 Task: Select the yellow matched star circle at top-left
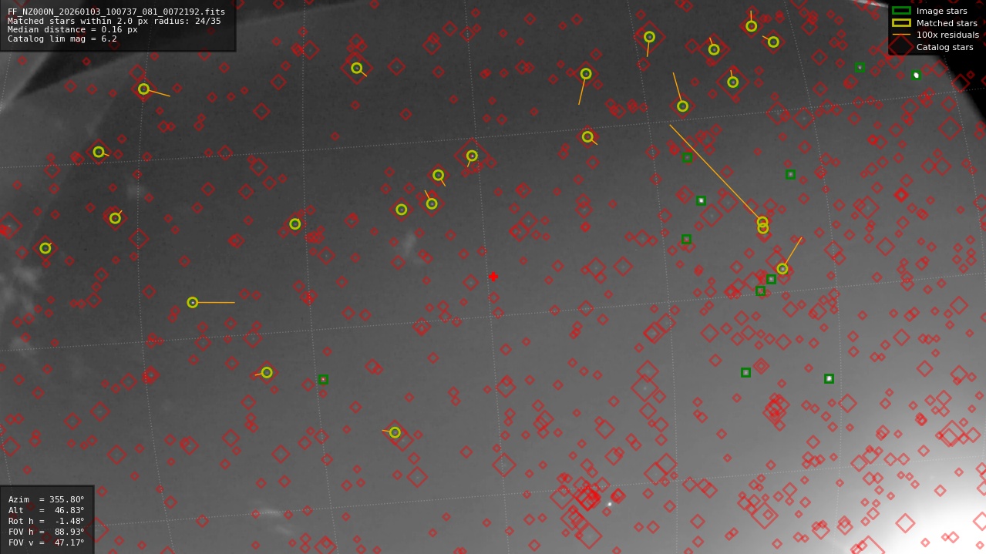(x=143, y=89)
